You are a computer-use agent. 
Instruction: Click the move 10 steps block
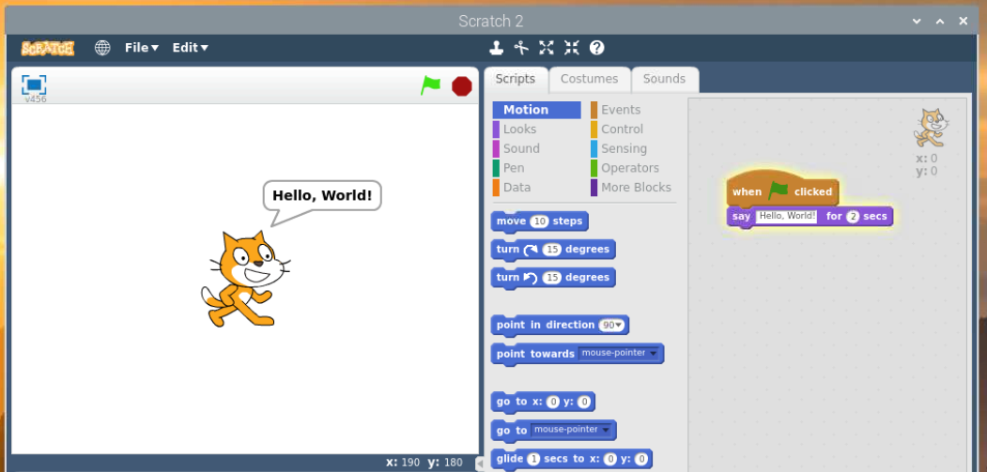point(539,221)
